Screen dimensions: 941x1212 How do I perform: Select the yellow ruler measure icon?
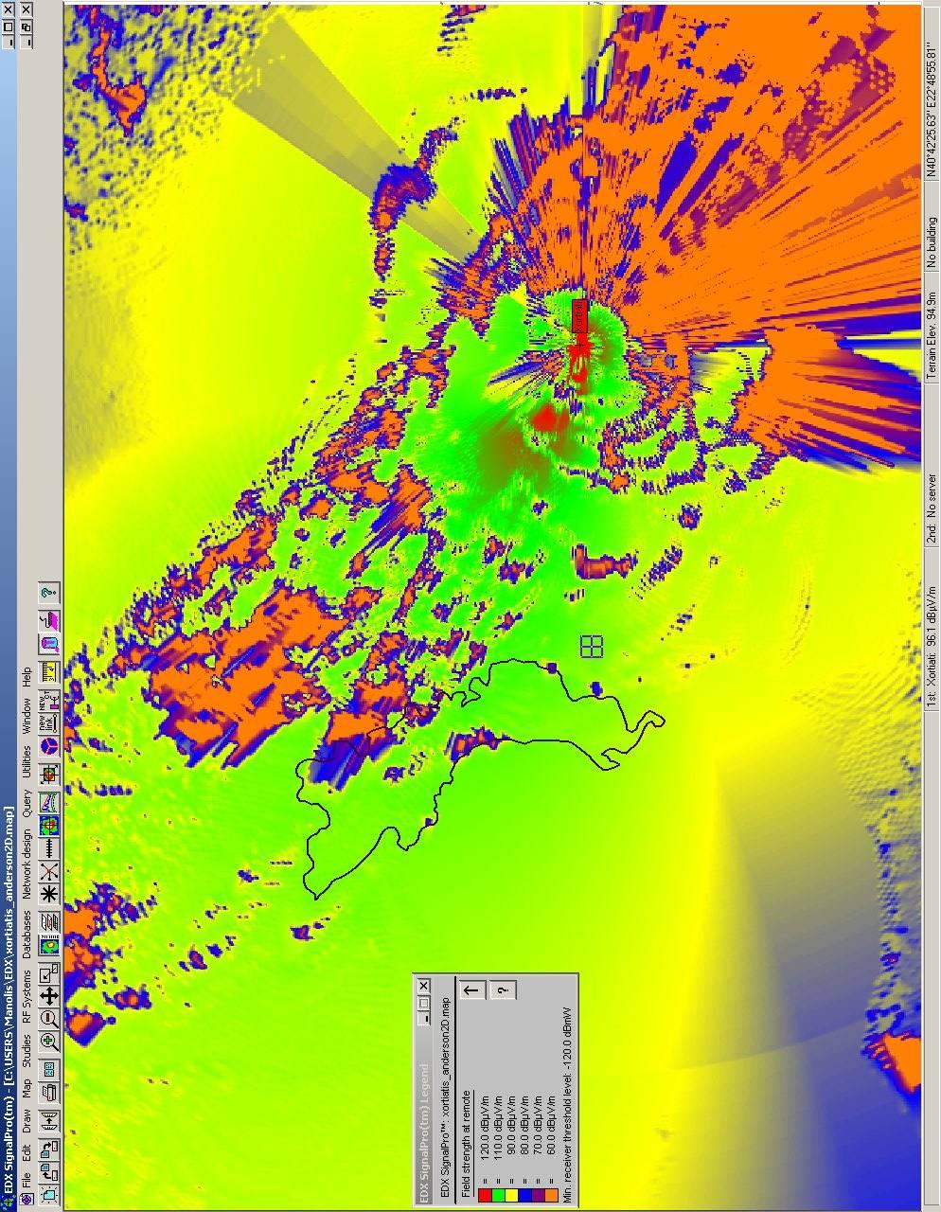pos(47,671)
